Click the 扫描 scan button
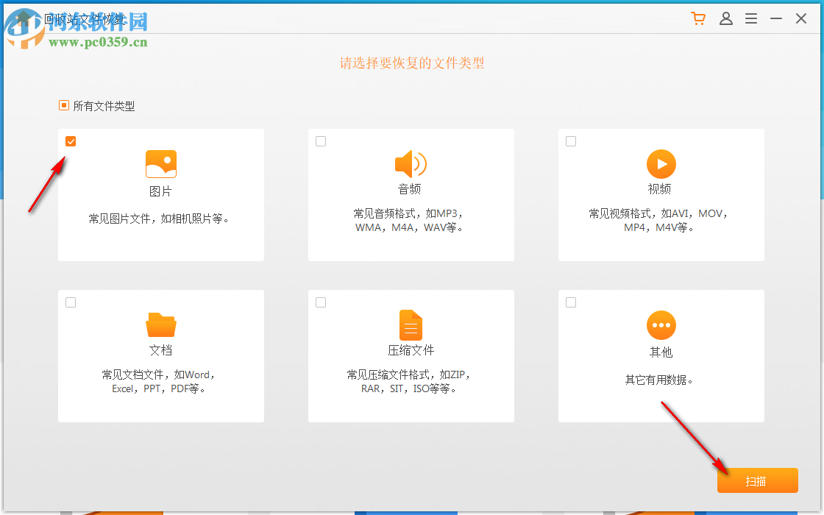The width and height of the screenshot is (824, 515). 758,480
